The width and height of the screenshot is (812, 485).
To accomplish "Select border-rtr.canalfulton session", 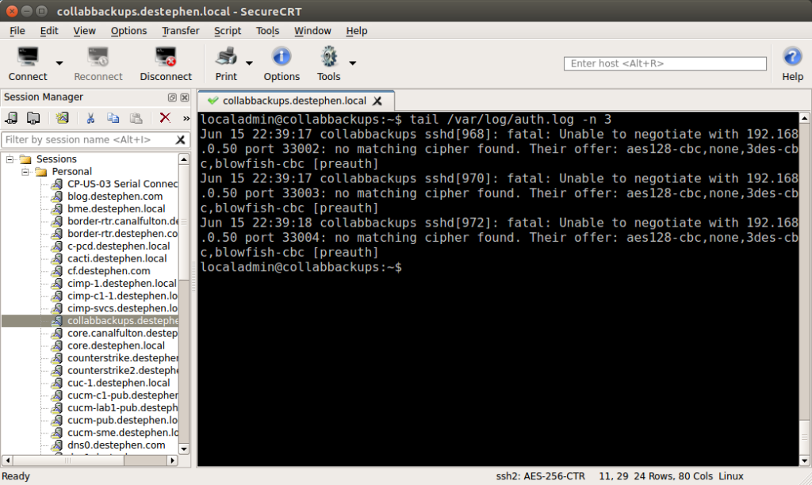I will coord(122,221).
